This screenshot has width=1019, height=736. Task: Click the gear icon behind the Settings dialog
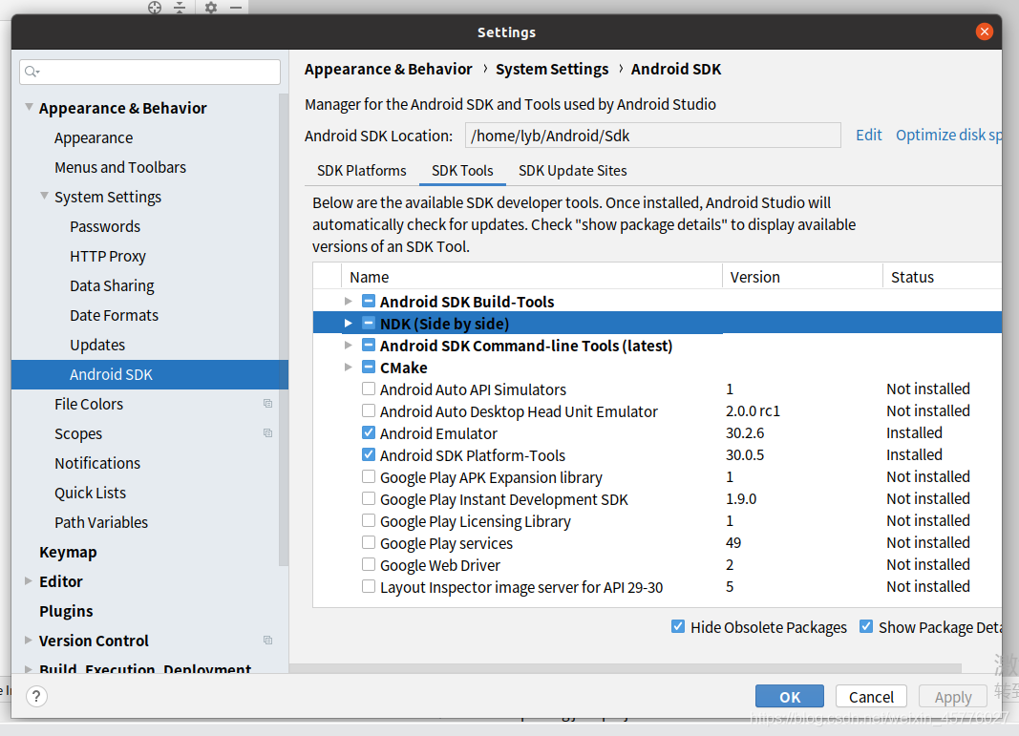click(210, 7)
